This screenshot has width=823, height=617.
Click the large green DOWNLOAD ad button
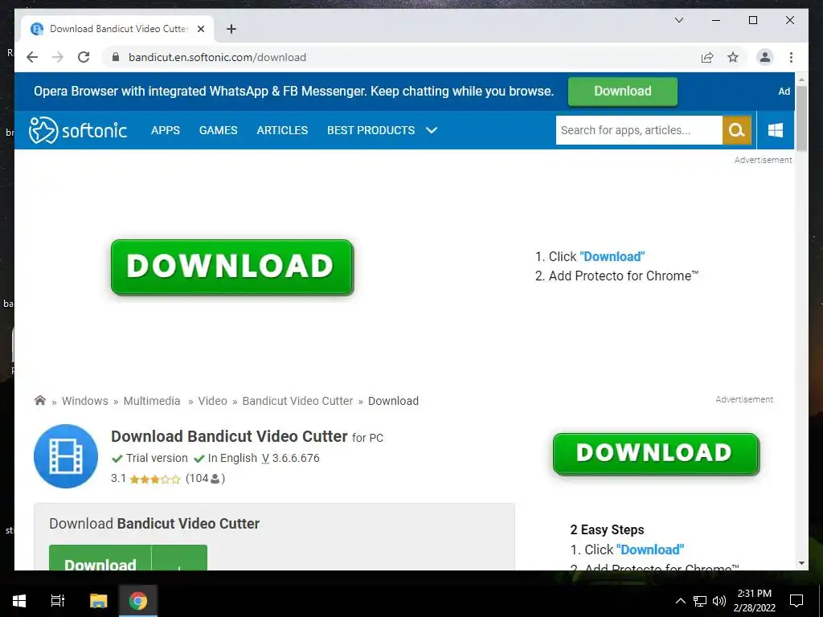coord(232,267)
